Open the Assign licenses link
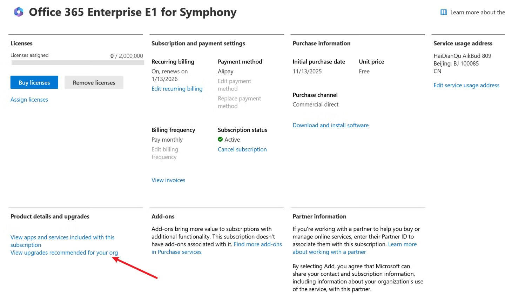505x296 pixels. [x=29, y=100]
